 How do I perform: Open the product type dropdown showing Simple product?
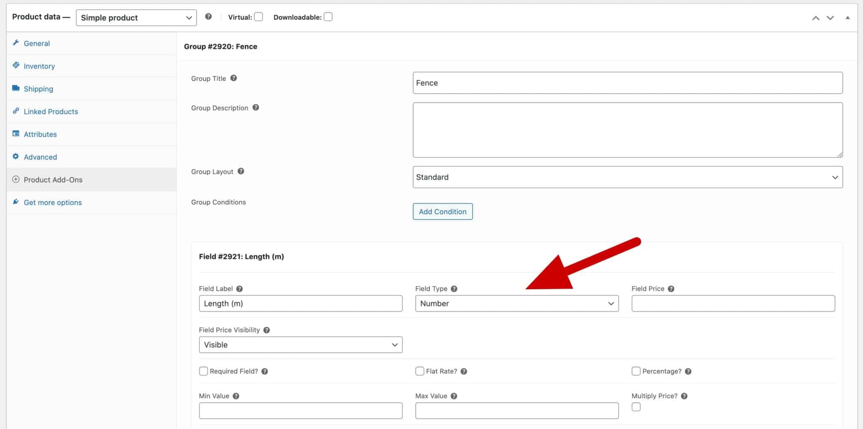pos(136,18)
